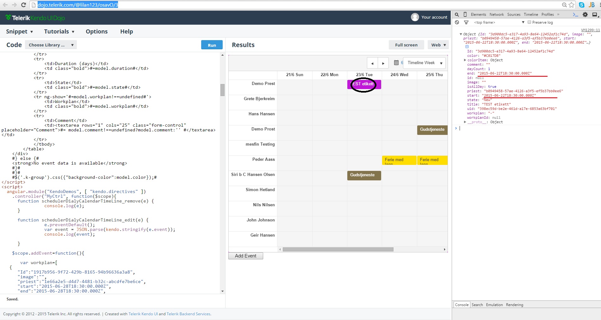Image resolution: width=601 pixels, height=320 pixels.
Task: Open the scheduler calendar date picker icon
Action: pyautogui.click(x=396, y=63)
